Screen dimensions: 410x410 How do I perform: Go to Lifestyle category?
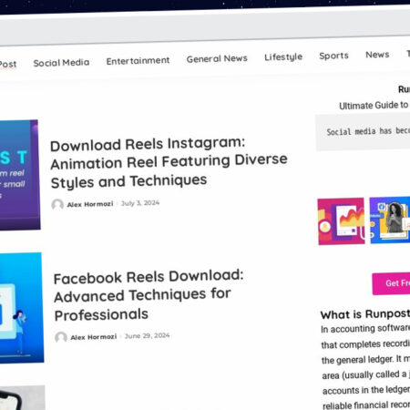[x=283, y=56]
